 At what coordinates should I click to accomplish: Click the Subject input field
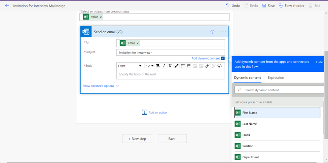(171, 53)
